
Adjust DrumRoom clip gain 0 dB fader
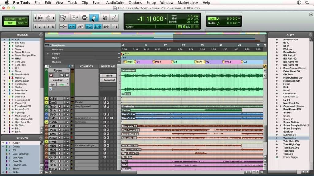click(x=126, y=94)
